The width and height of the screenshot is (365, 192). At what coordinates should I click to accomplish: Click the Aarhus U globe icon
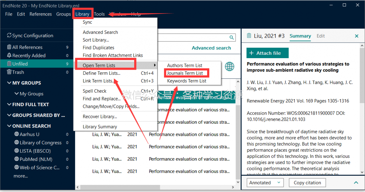[17, 134]
